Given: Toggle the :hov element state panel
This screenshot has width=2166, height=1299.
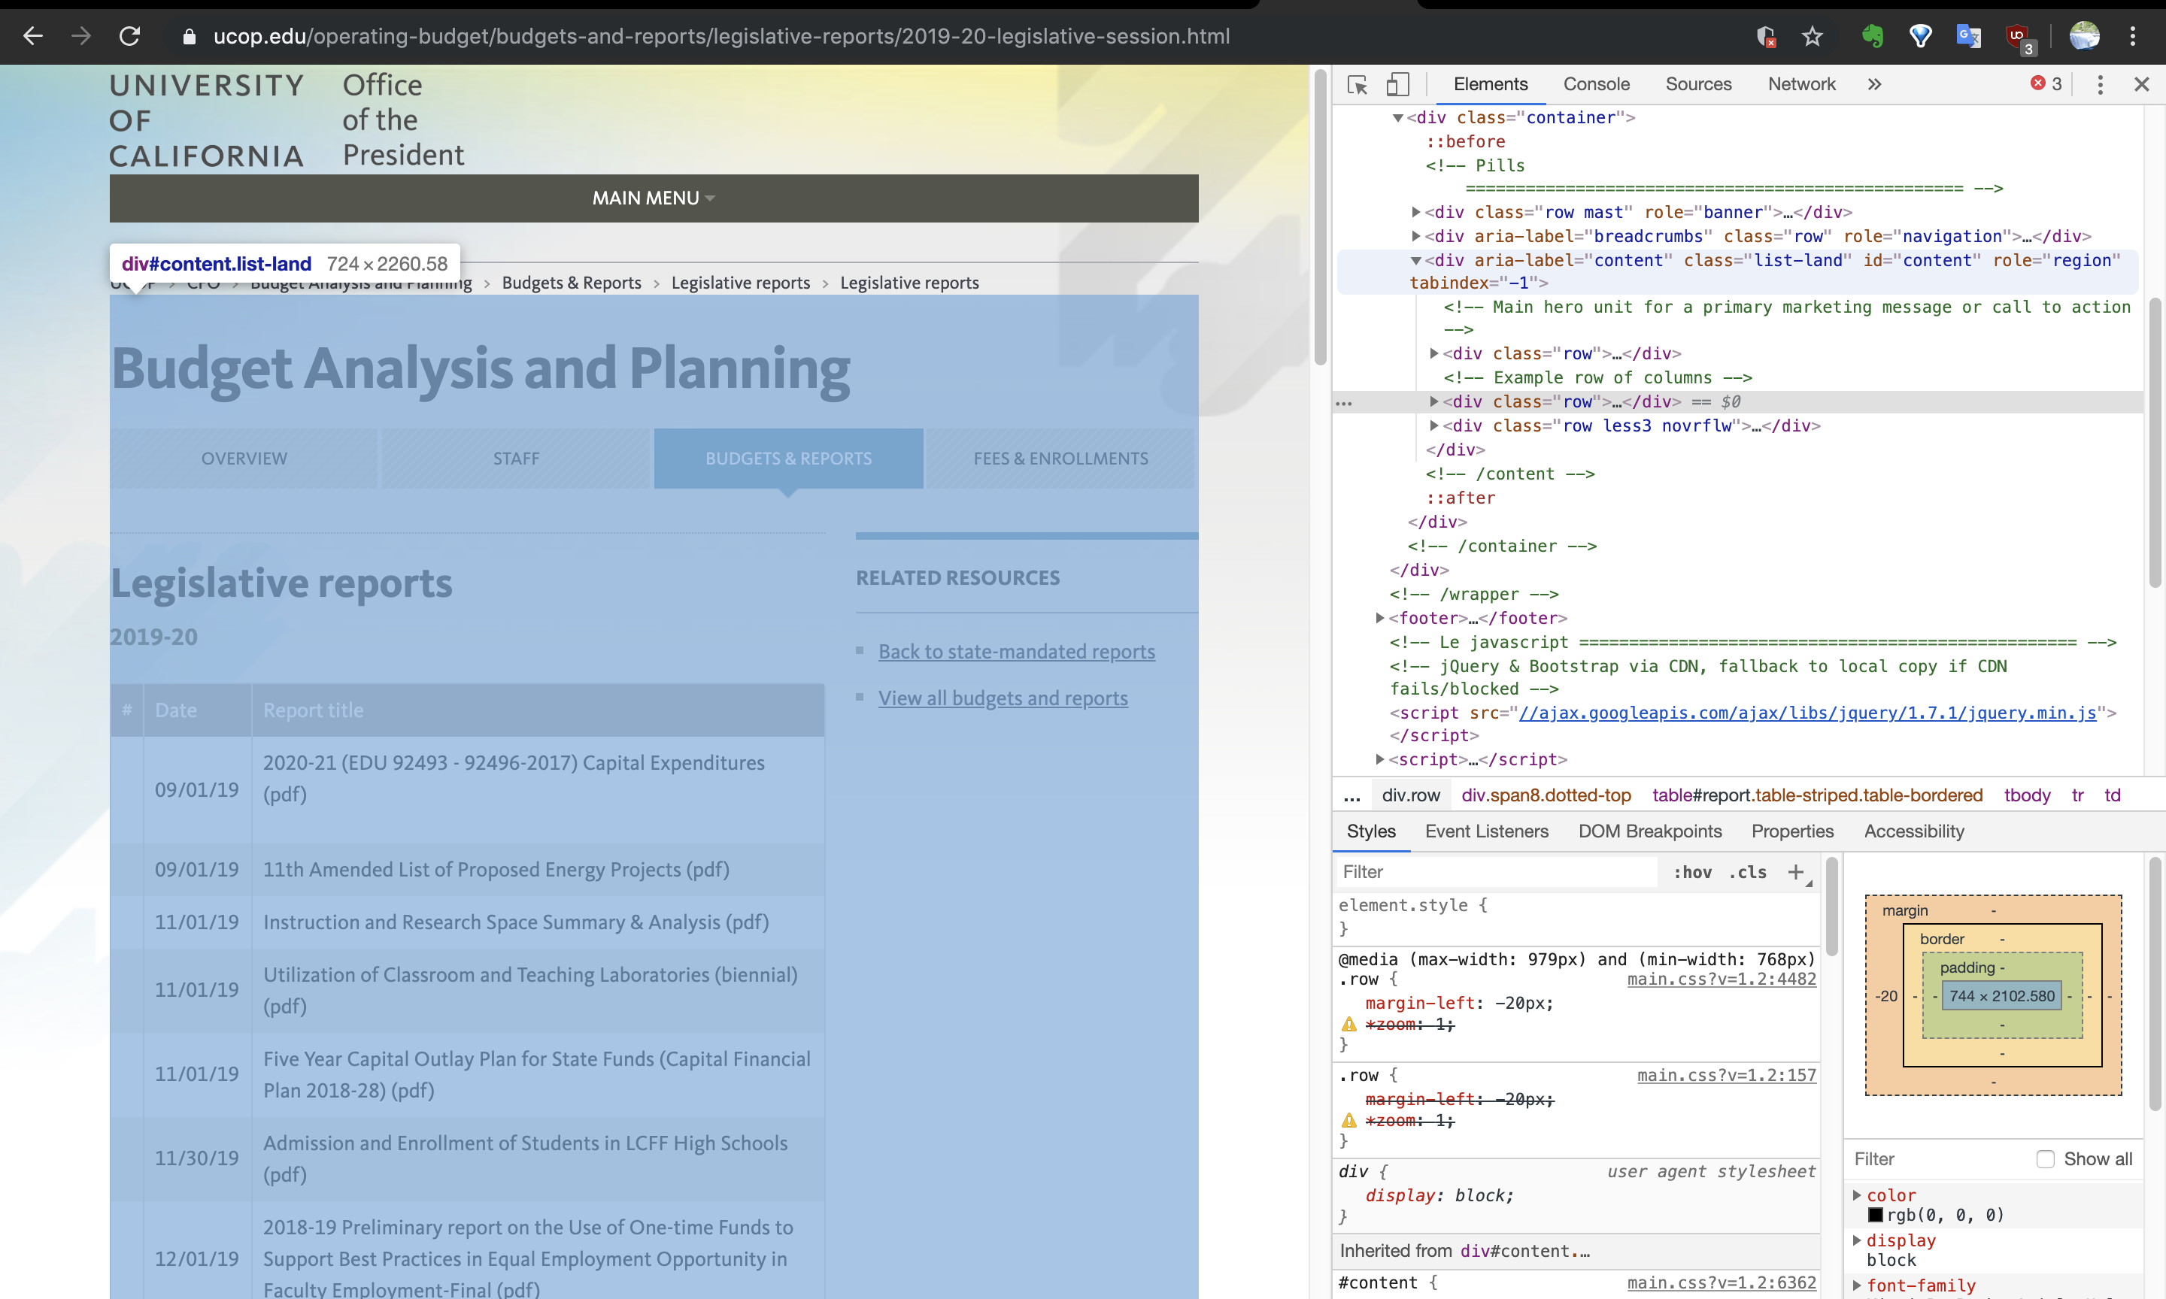Looking at the screenshot, I should [1691, 872].
